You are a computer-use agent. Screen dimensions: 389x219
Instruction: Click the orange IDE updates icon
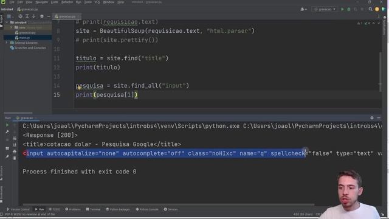pyautogui.click(x=377, y=9)
